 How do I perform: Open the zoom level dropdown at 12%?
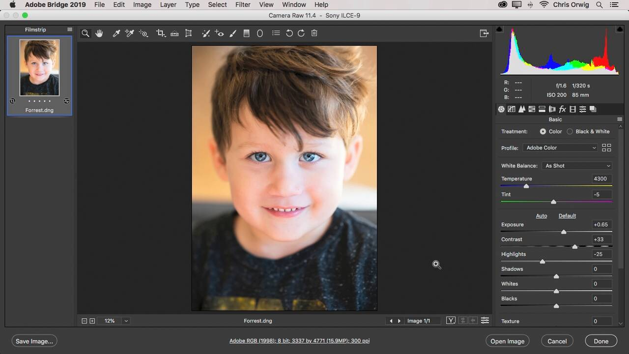[126, 321]
